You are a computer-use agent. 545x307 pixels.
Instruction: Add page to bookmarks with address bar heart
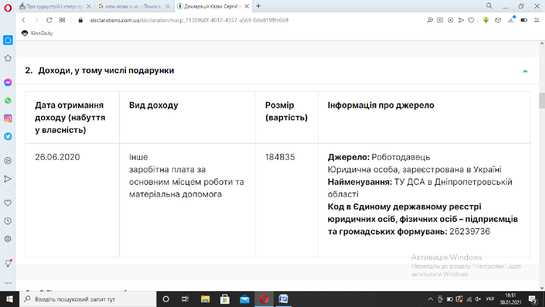pyautogui.click(x=471, y=20)
